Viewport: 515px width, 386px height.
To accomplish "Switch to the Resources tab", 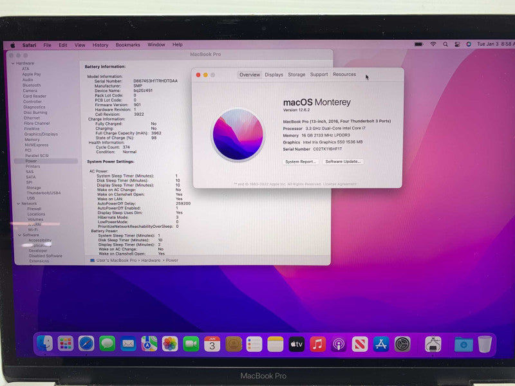I will click(x=344, y=75).
